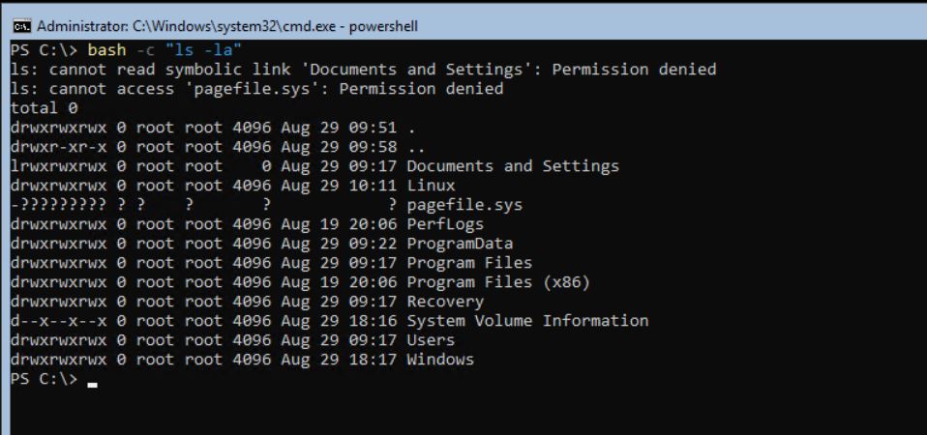Click the 'total 0' output line
Screen dimensions: 927x435
coord(45,108)
